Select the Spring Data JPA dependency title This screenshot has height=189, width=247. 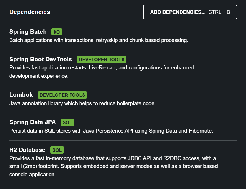pyautogui.click(x=33, y=122)
